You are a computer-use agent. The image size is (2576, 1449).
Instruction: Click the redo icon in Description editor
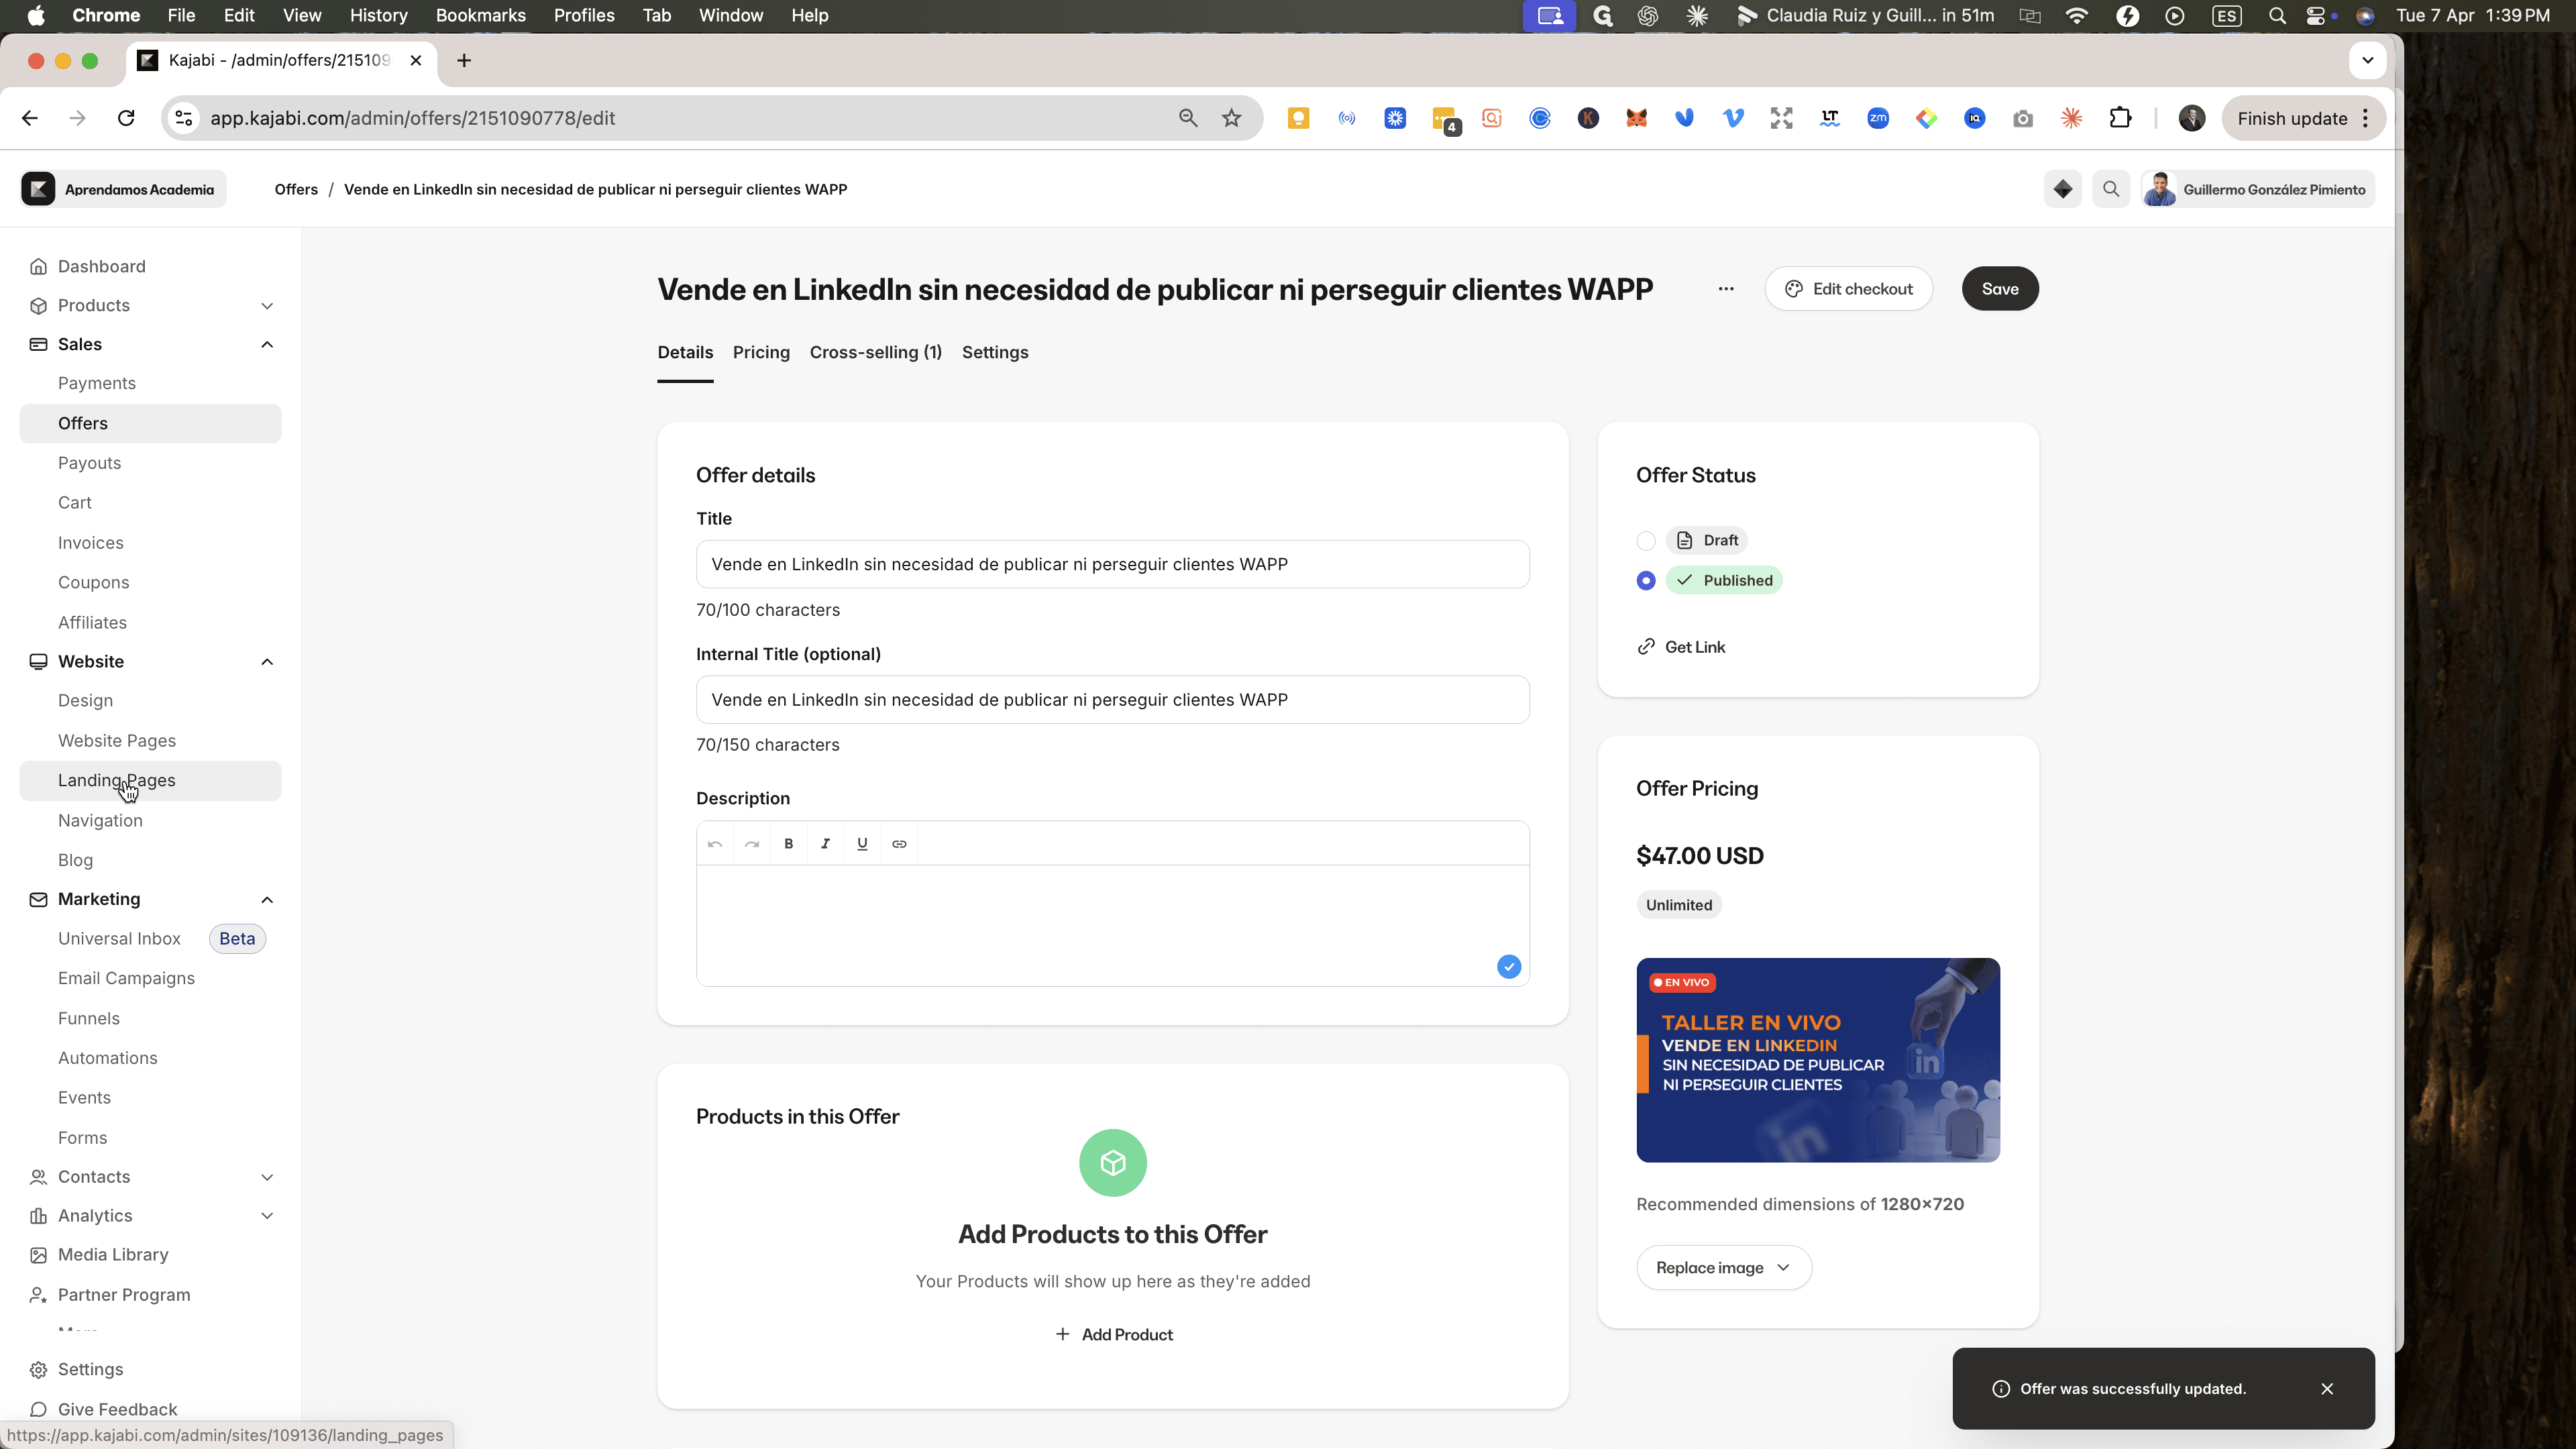tap(752, 844)
